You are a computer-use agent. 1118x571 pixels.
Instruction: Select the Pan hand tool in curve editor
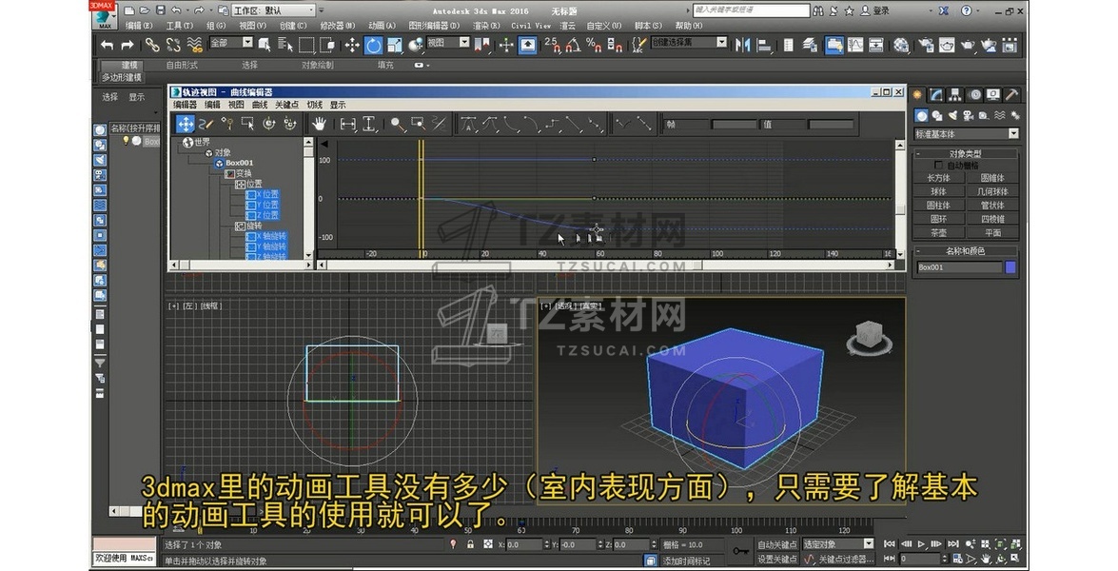[x=320, y=124]
